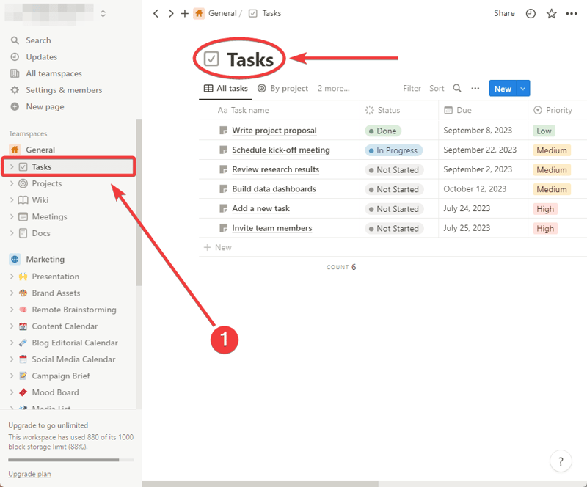Click the Upgrade plan link
The width and height of the screenshot is (587, 487).
pyautogui.click(x=29, y=474)
